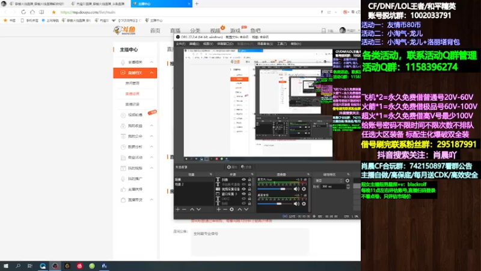
Task: Switch to the active 主播中心 browser tab
Action: (161, 4)
